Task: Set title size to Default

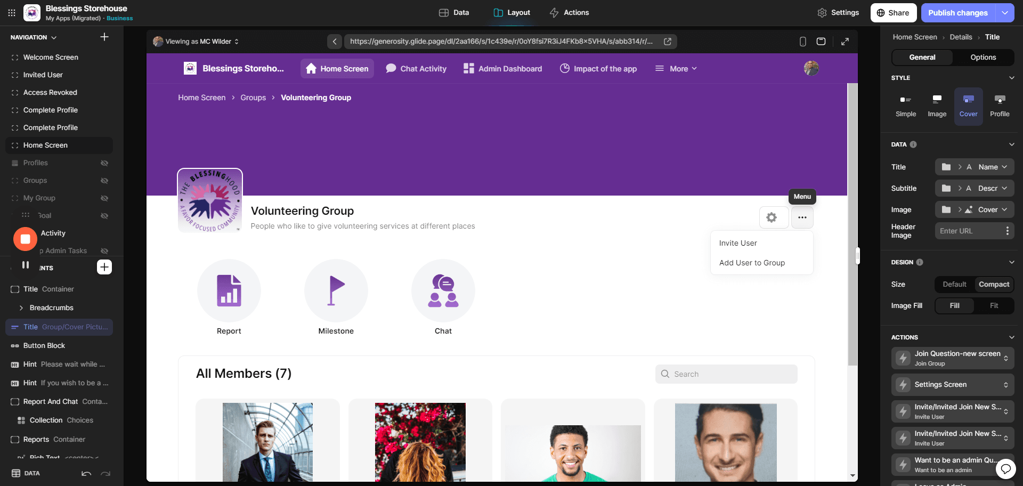Action: click(954, 285)
